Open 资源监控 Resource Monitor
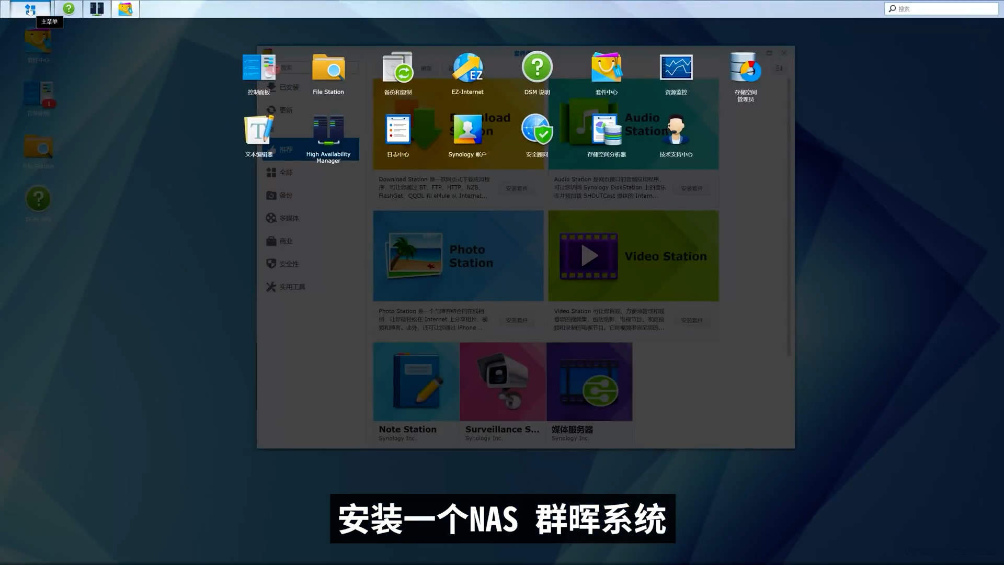 tap(676, 68)
